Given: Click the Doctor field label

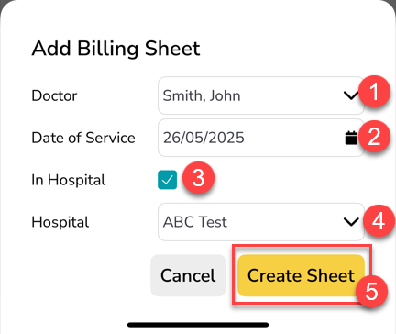Looking at the screenshot, I should tap(54, 95).
